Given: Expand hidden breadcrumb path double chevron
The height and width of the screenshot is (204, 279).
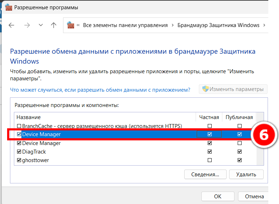Looking at the screenshot, I should [78, 25].
